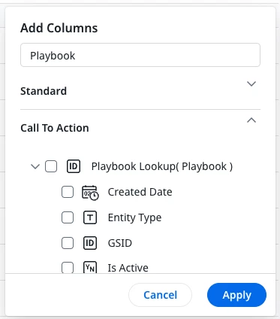Click the ID icon beside Playbook Lookup
Viewport: 280px width, 319px height.
tap(74, 166)
